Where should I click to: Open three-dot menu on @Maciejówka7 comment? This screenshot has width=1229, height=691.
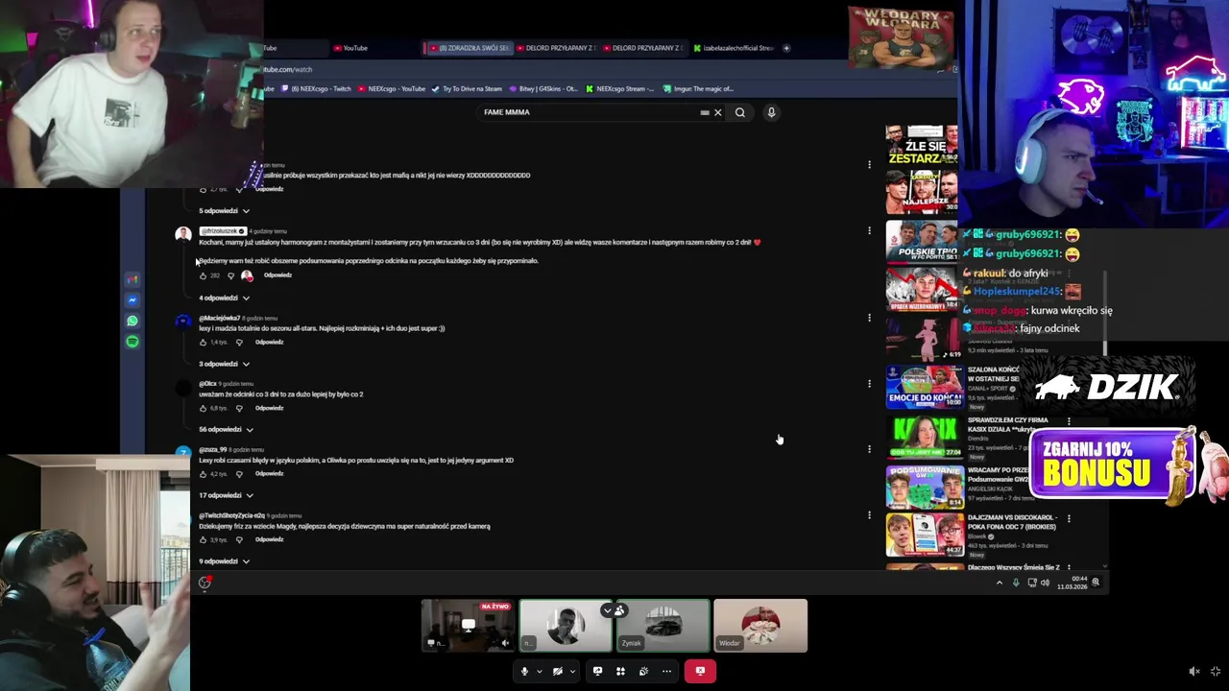pos(869,318)
